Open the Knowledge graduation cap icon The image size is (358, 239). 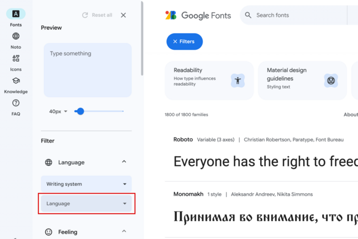point(16,81)
